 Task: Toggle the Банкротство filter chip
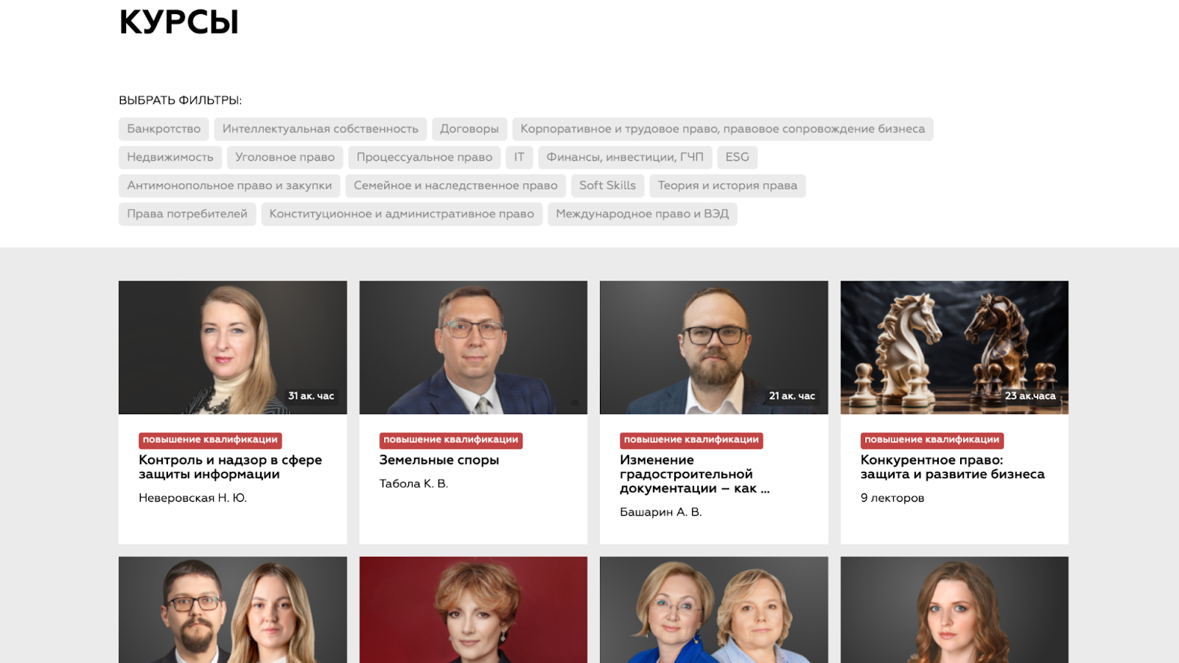coord(164,129)
